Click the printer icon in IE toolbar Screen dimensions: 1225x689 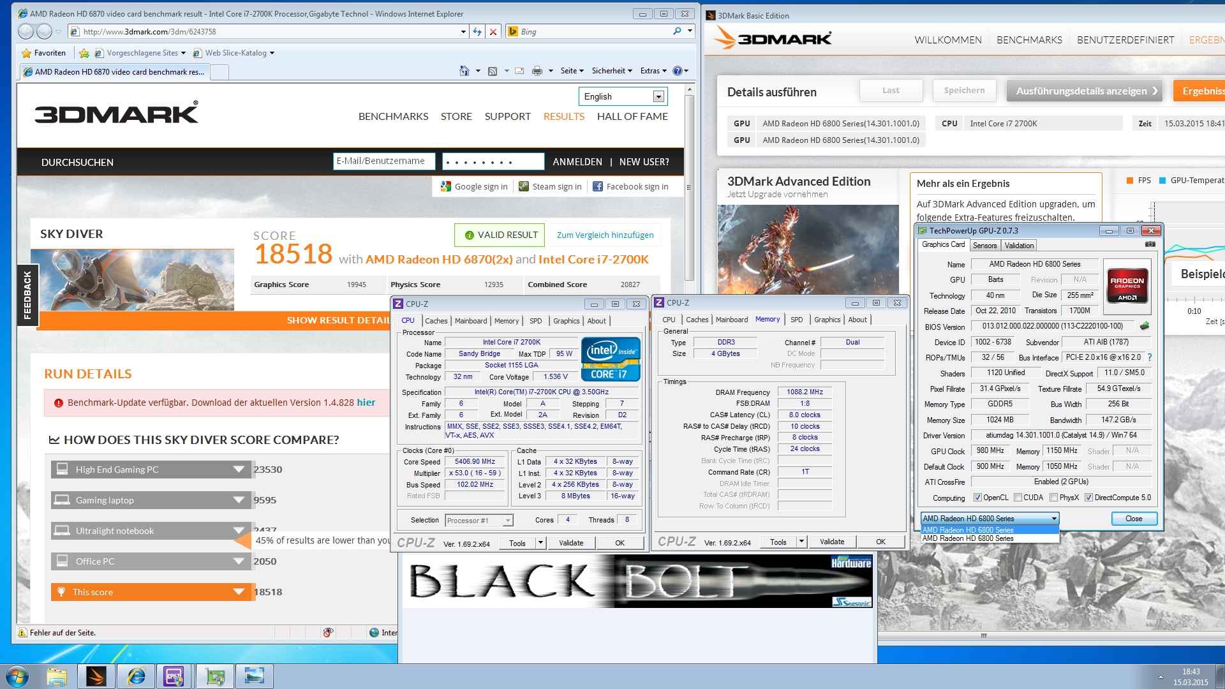(x=537, y=71)
